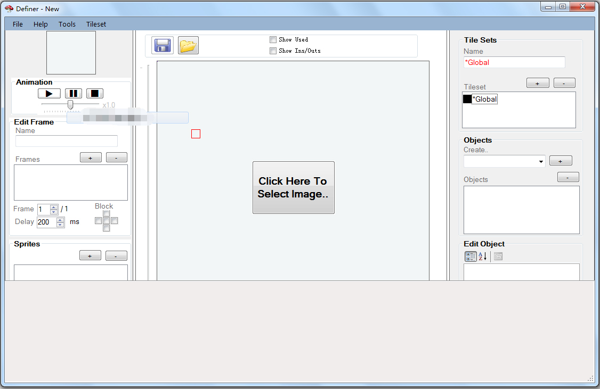The image size is (600, 389).
Task: Click the Delay 200 value field
Action: click(x=47, y=222)
